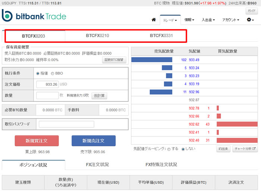Click the 評価損益(BTC) column header

(194, 183)
